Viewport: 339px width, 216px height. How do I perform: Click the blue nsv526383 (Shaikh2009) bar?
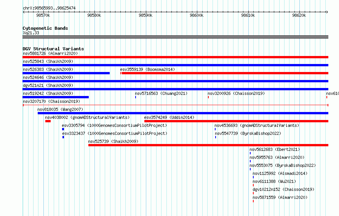pyautogui.click(x=66, y=73)
